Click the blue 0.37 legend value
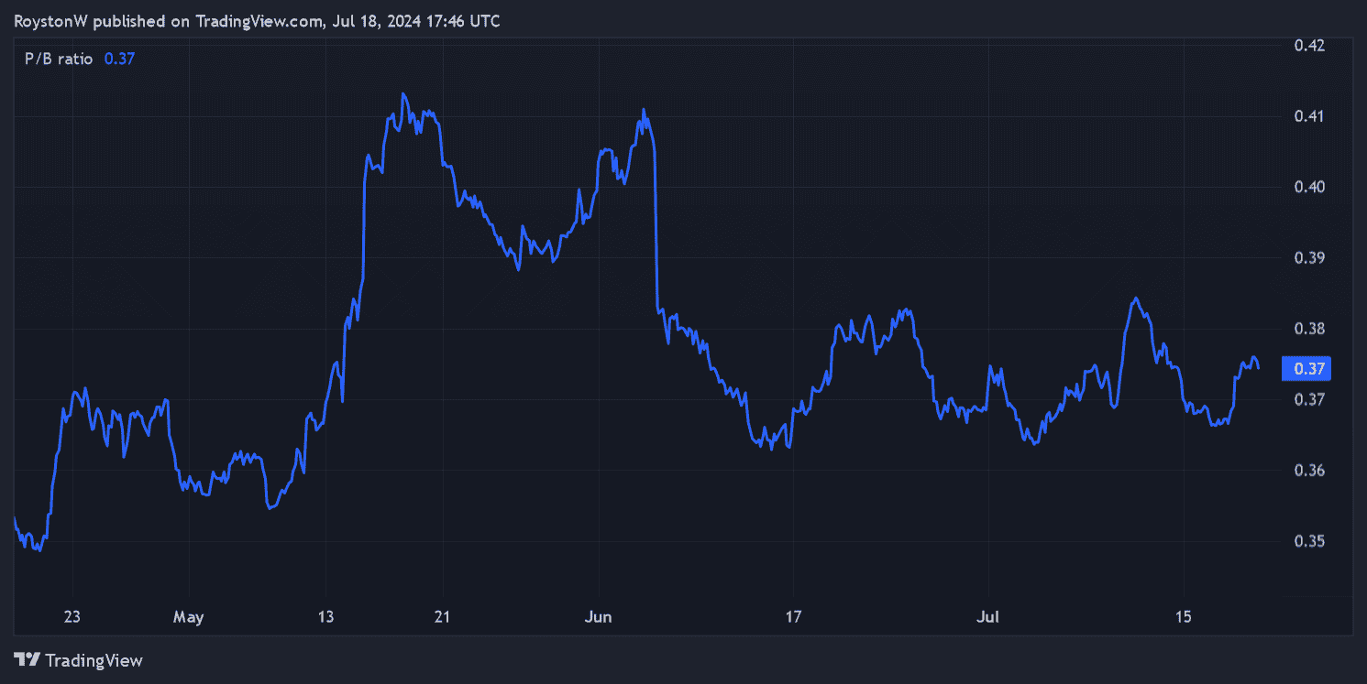This screenshot has width=1367, height=684. (119, 59)
